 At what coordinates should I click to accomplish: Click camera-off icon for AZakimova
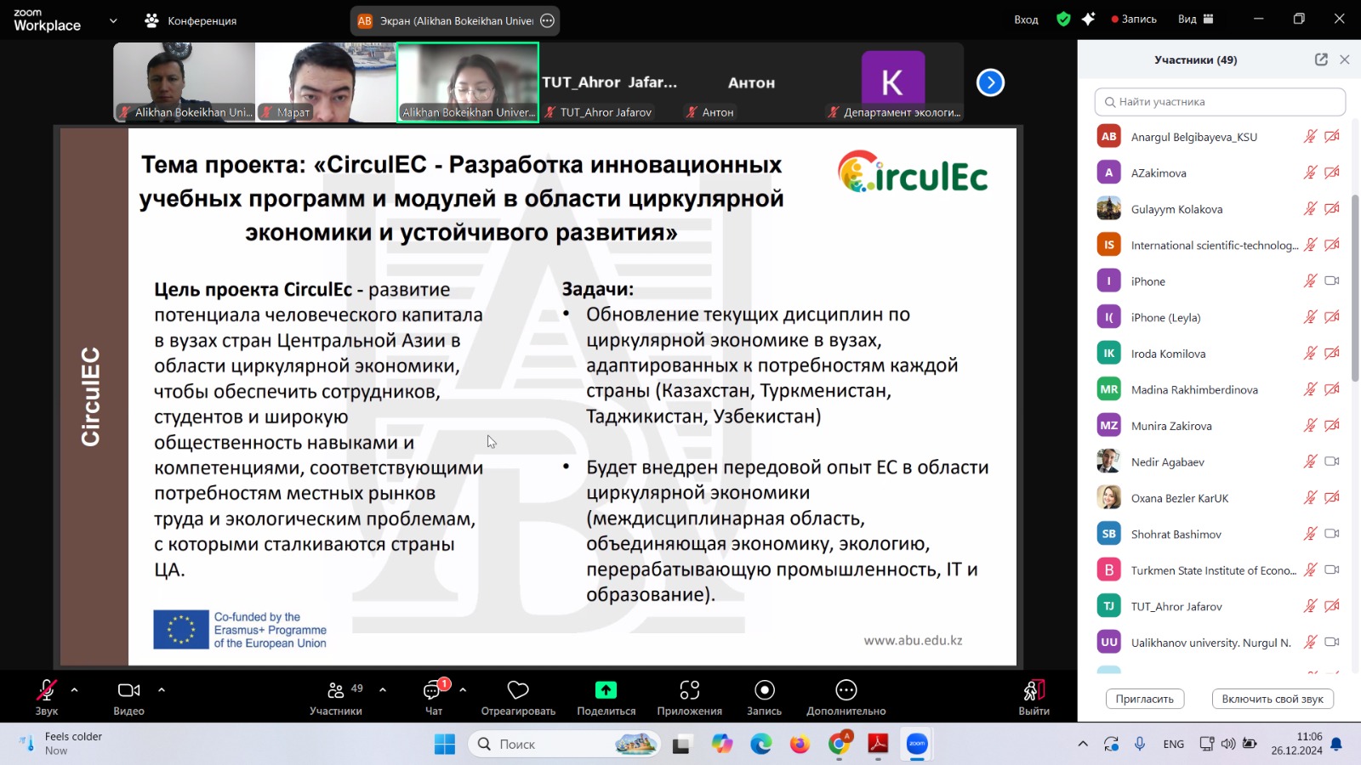coord(1332,173)
